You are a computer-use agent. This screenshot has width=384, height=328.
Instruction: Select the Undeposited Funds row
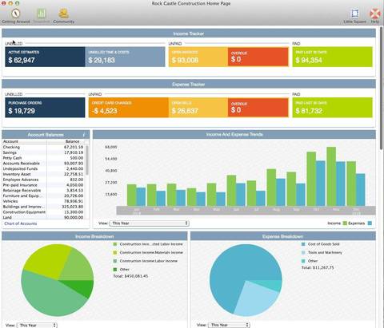[x=43, y=168]
